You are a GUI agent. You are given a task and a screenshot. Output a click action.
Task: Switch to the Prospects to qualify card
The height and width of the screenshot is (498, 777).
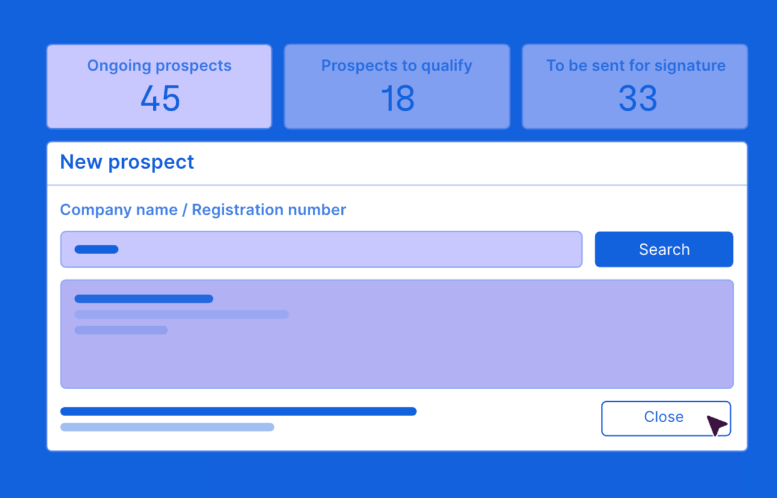click(x=397, y=86)
